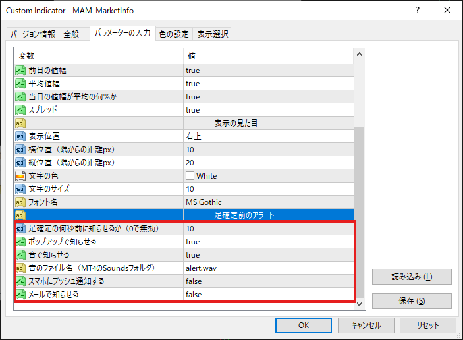This screenshot has height=340, width=463.
Task: Click the 値 column header
Action: point(268,56)
